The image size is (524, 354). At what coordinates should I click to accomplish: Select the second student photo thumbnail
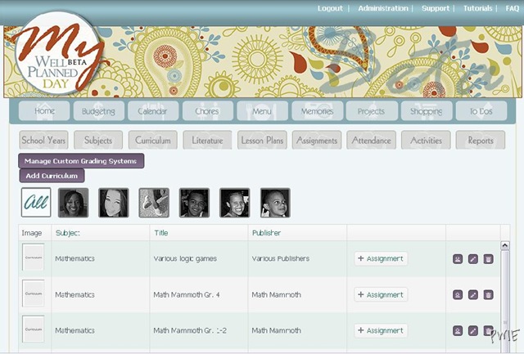(114, 203)
